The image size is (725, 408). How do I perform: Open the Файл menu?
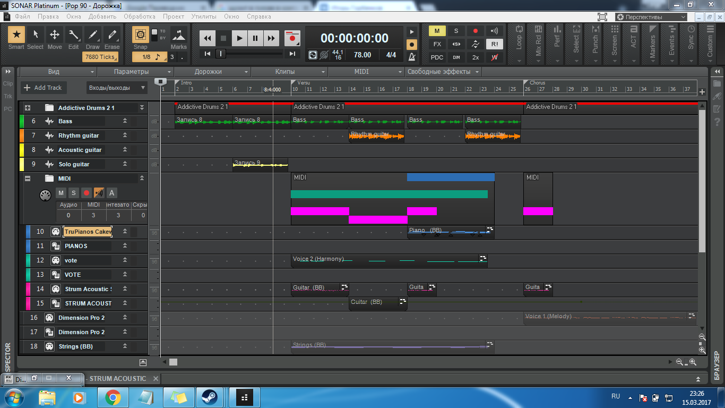(23, 16)
